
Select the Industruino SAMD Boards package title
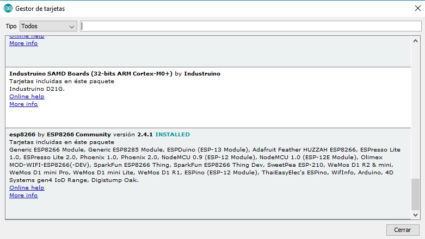[91, 74]
